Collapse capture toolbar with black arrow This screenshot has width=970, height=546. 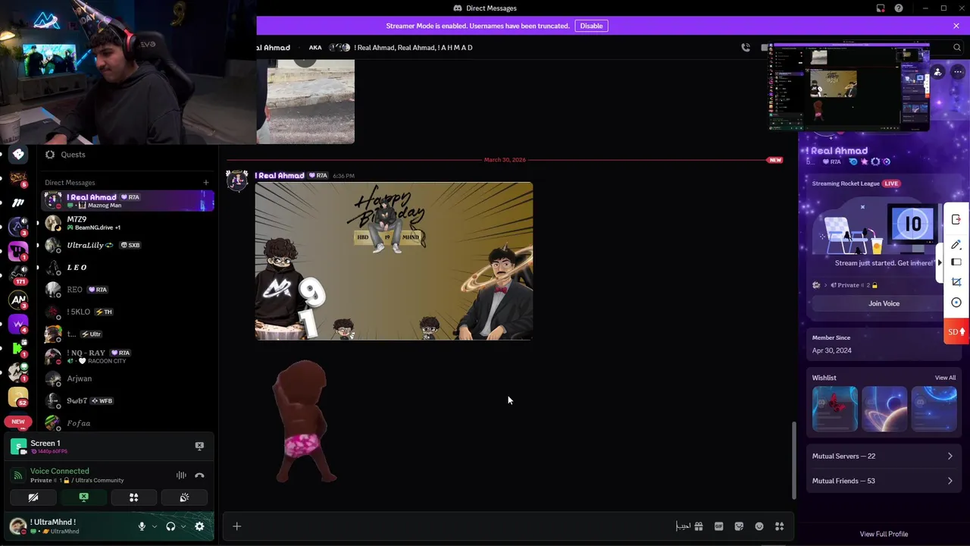[940, 262]
